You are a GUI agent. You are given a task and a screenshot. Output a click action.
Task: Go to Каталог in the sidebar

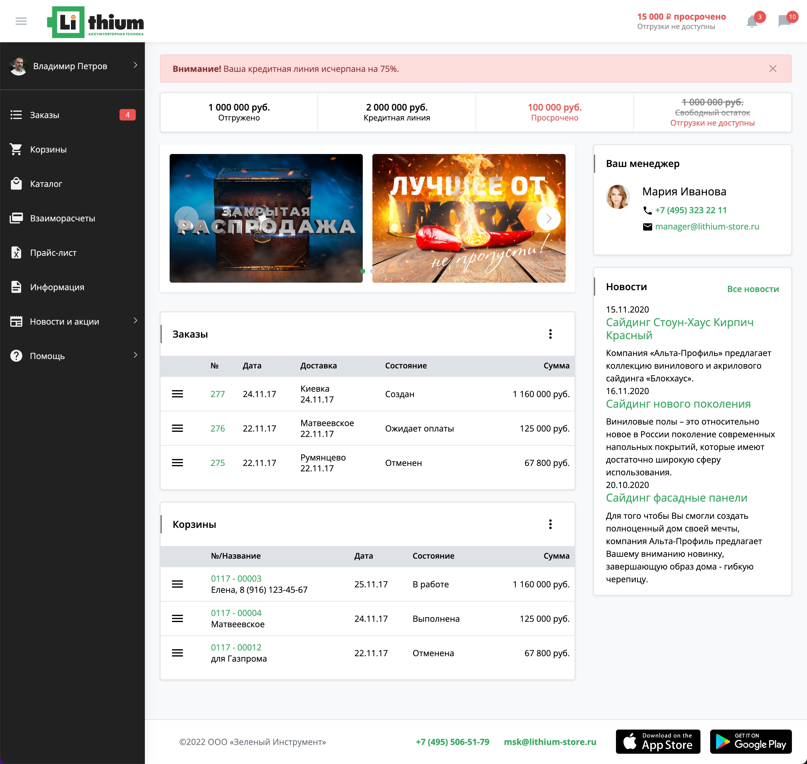[46, 184]
